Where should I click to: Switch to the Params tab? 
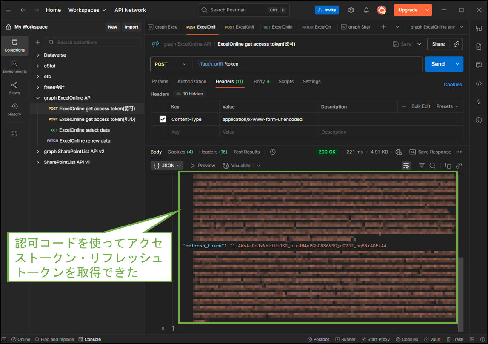[160, 82]
